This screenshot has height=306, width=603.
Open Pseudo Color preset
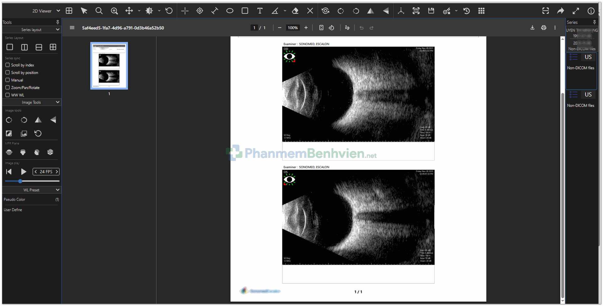click(x=14, y=200)
